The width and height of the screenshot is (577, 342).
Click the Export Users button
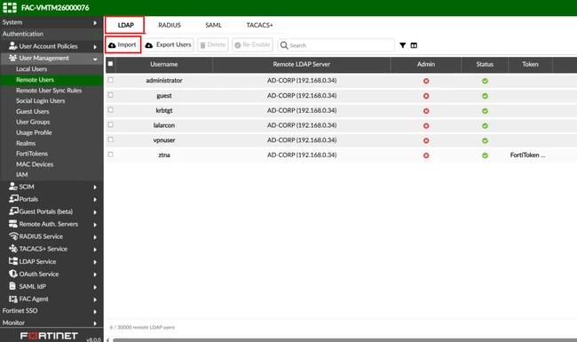pyautogui.click(x=169, y=44)
